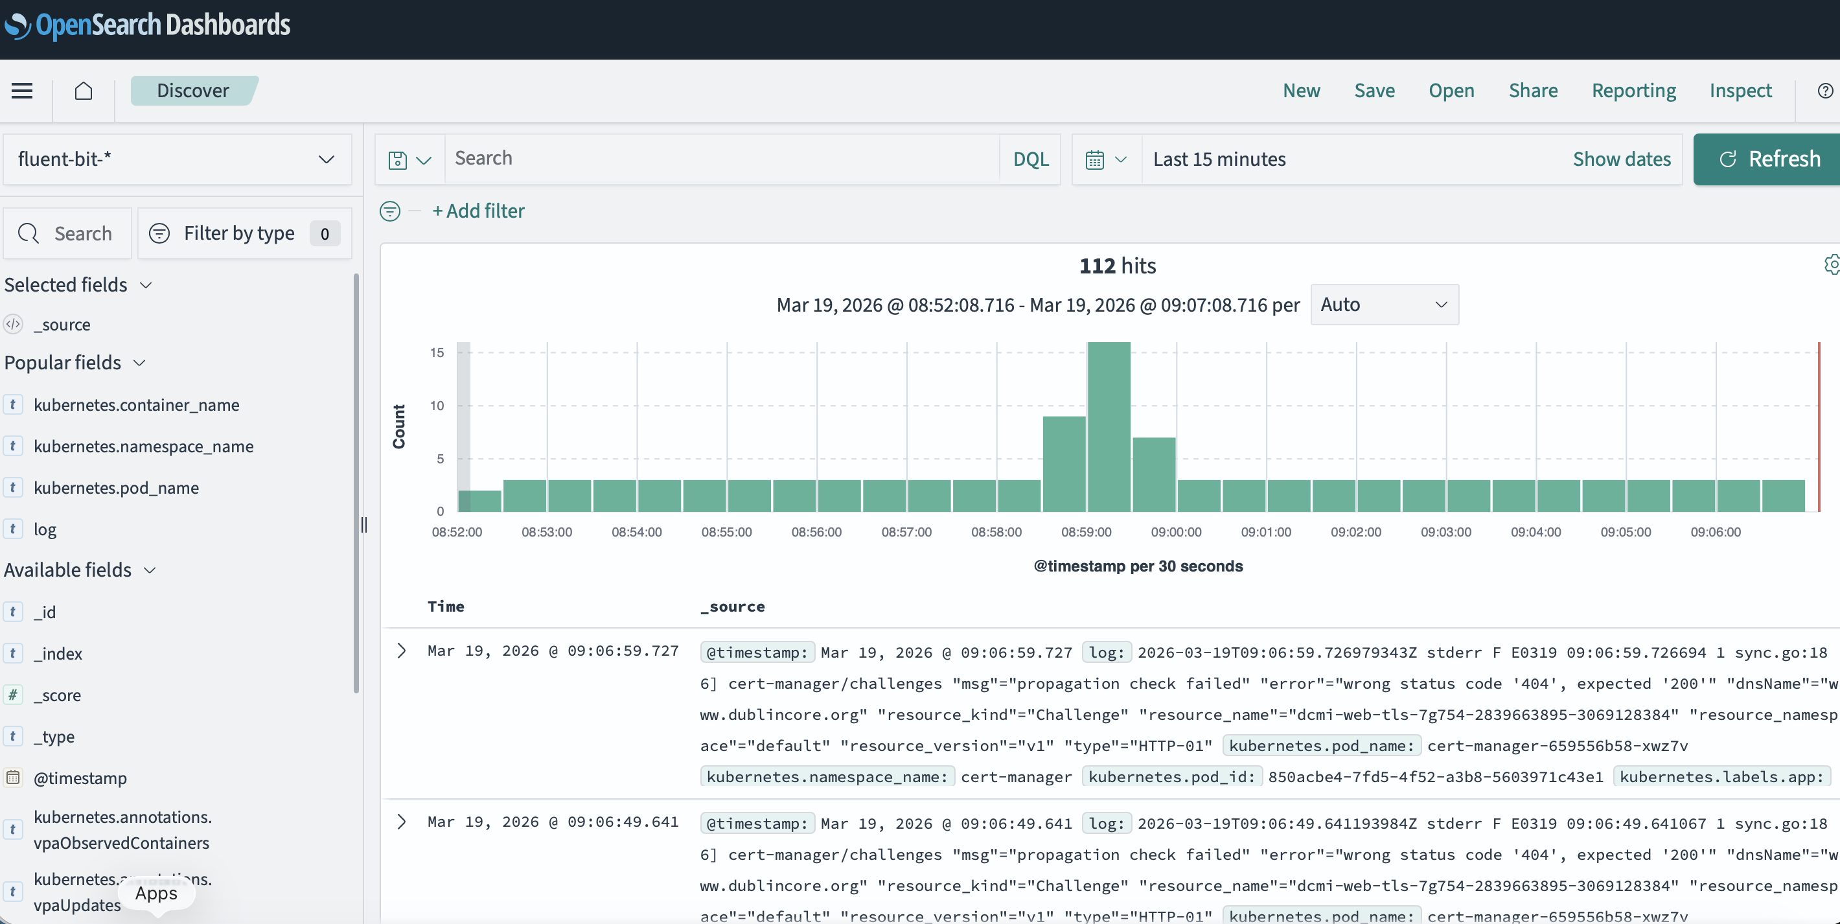Click Save in the top menu
The height and width of the screenshot is (924, 1840).
pos(1374,91)
